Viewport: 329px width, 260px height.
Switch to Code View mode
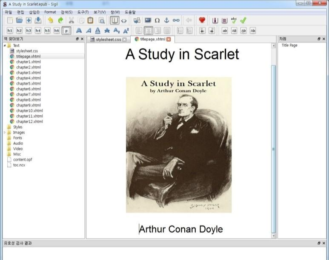click(124, 20)
